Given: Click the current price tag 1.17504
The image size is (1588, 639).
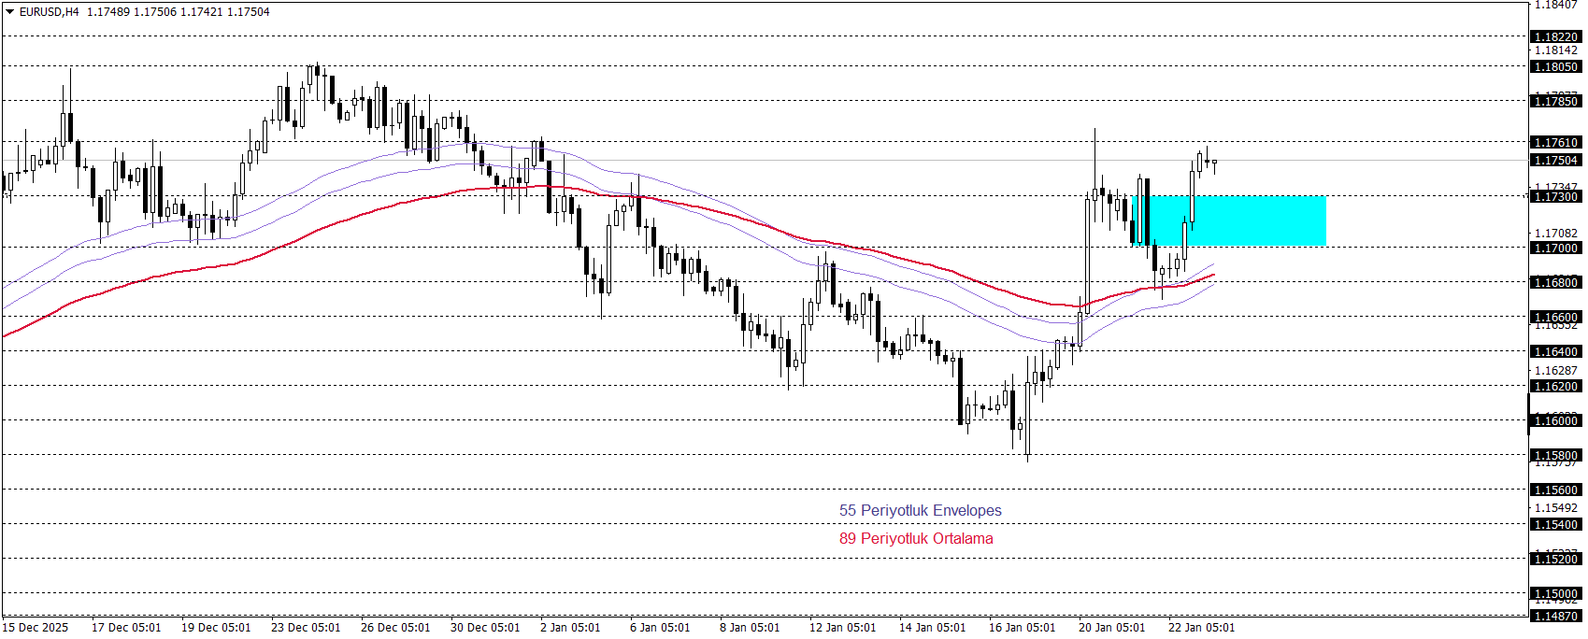Looking at the screenshot, I should point(1555,161).
